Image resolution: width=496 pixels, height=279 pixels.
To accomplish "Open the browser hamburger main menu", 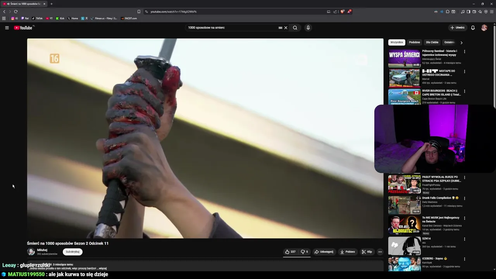I will point(492,12).
